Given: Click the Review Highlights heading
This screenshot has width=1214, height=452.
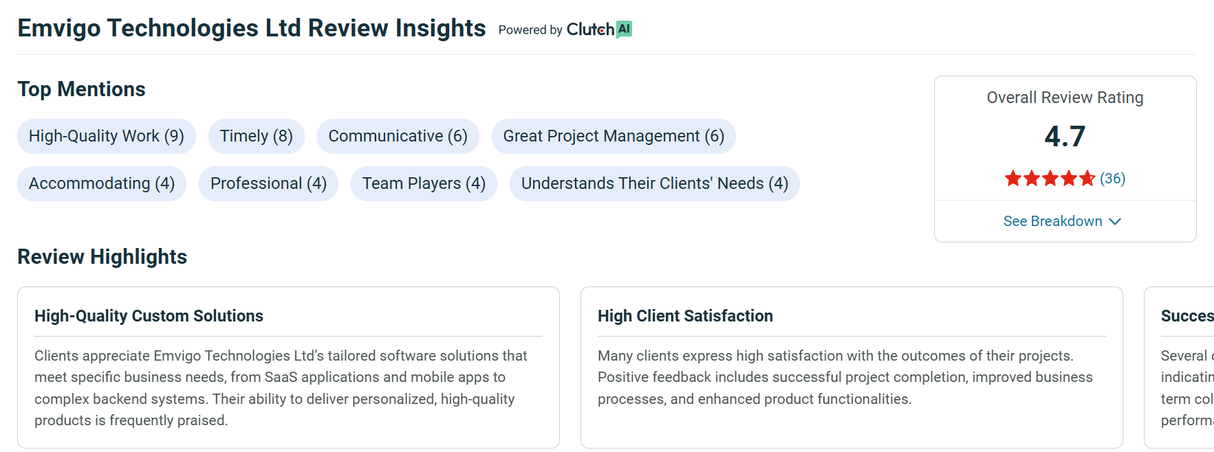Looking at the screenshot, I should pos(102,256).
